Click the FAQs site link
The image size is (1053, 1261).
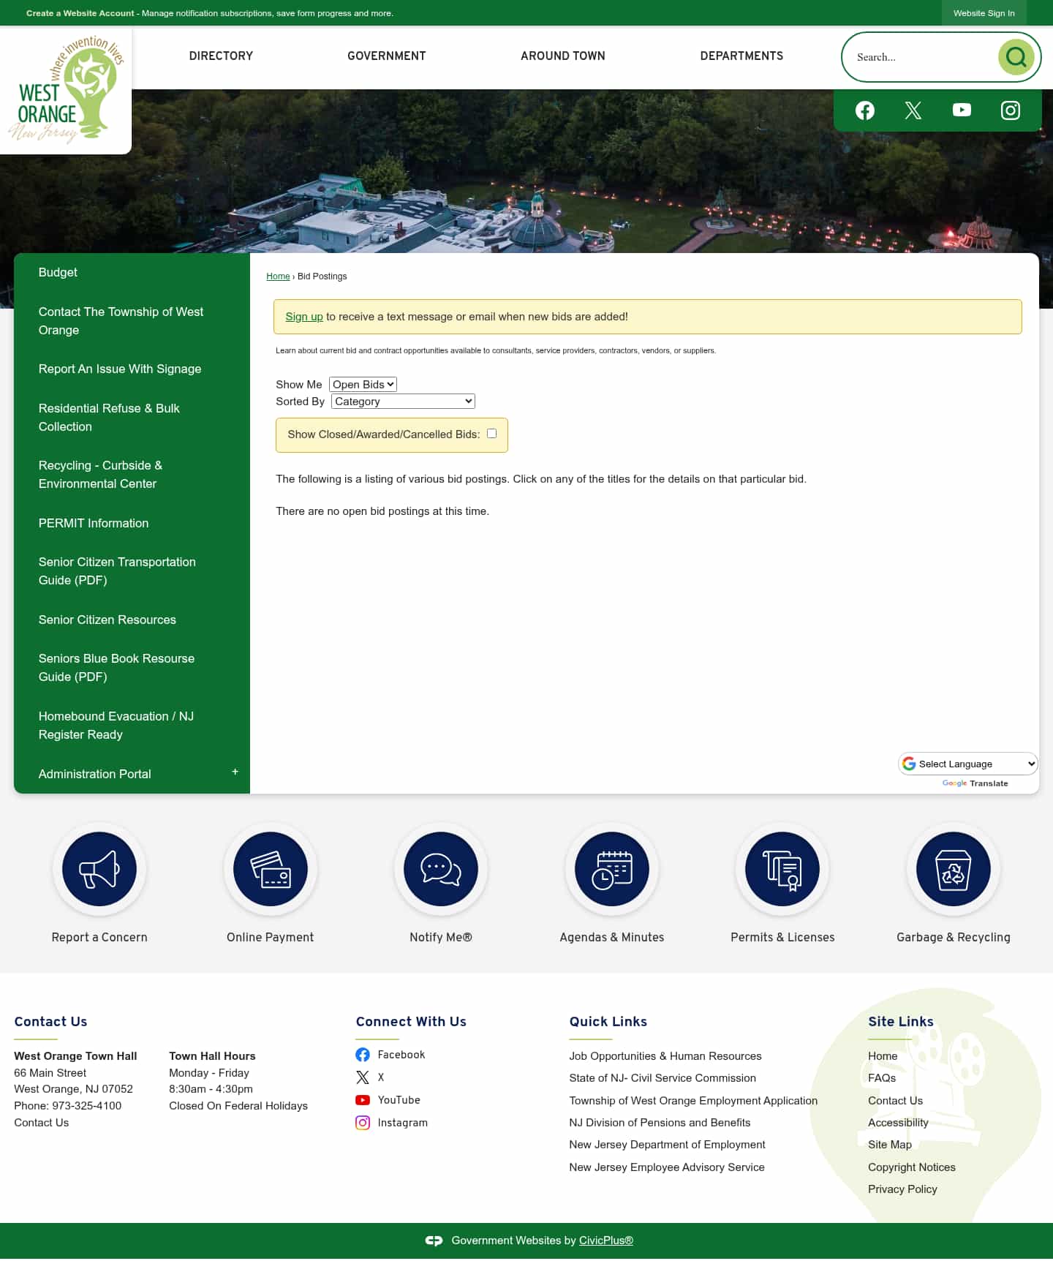(x=882, y=1078)
